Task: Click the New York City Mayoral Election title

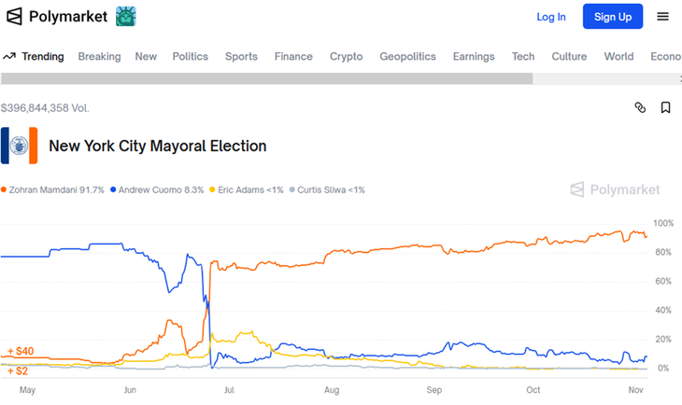Action: click(x=157, y=146)
